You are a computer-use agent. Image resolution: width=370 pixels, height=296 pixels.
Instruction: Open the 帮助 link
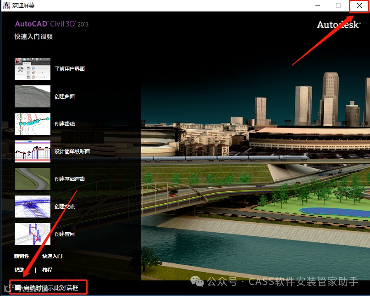click(19, 270)
